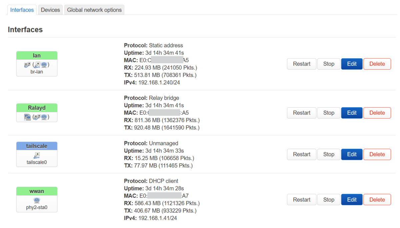Select the Interfaces tab
400x228 pixels.
[22, 10]
